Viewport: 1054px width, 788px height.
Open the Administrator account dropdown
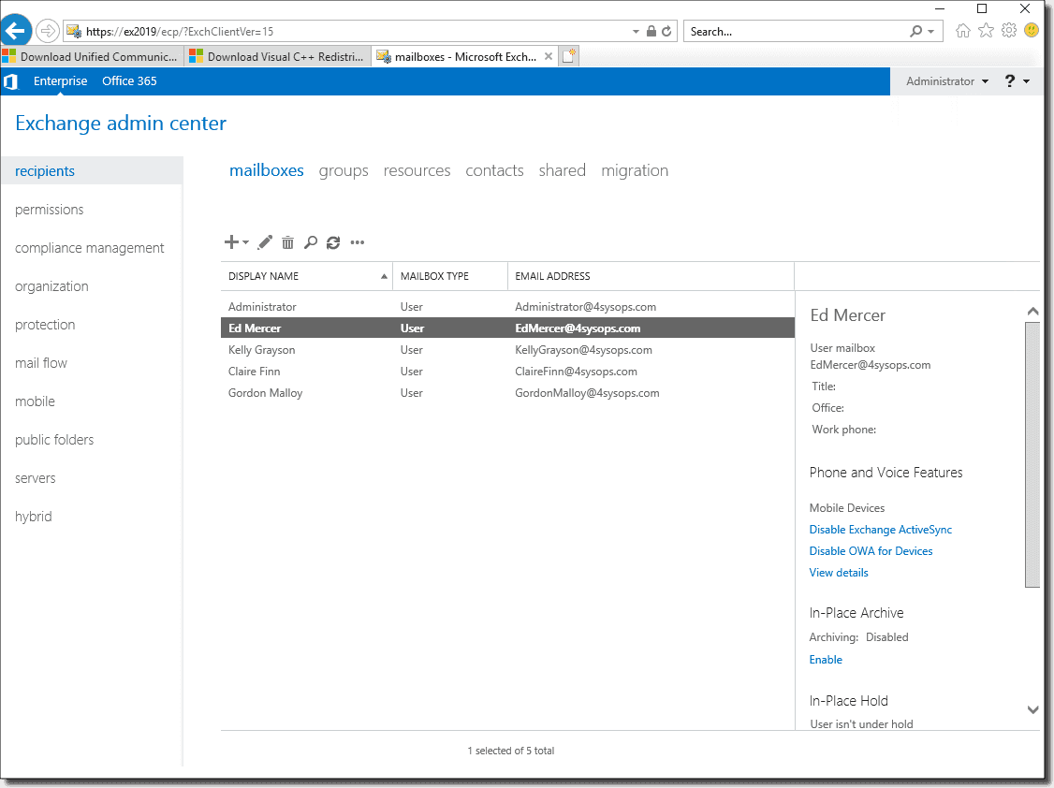click(x=946, y=81)
